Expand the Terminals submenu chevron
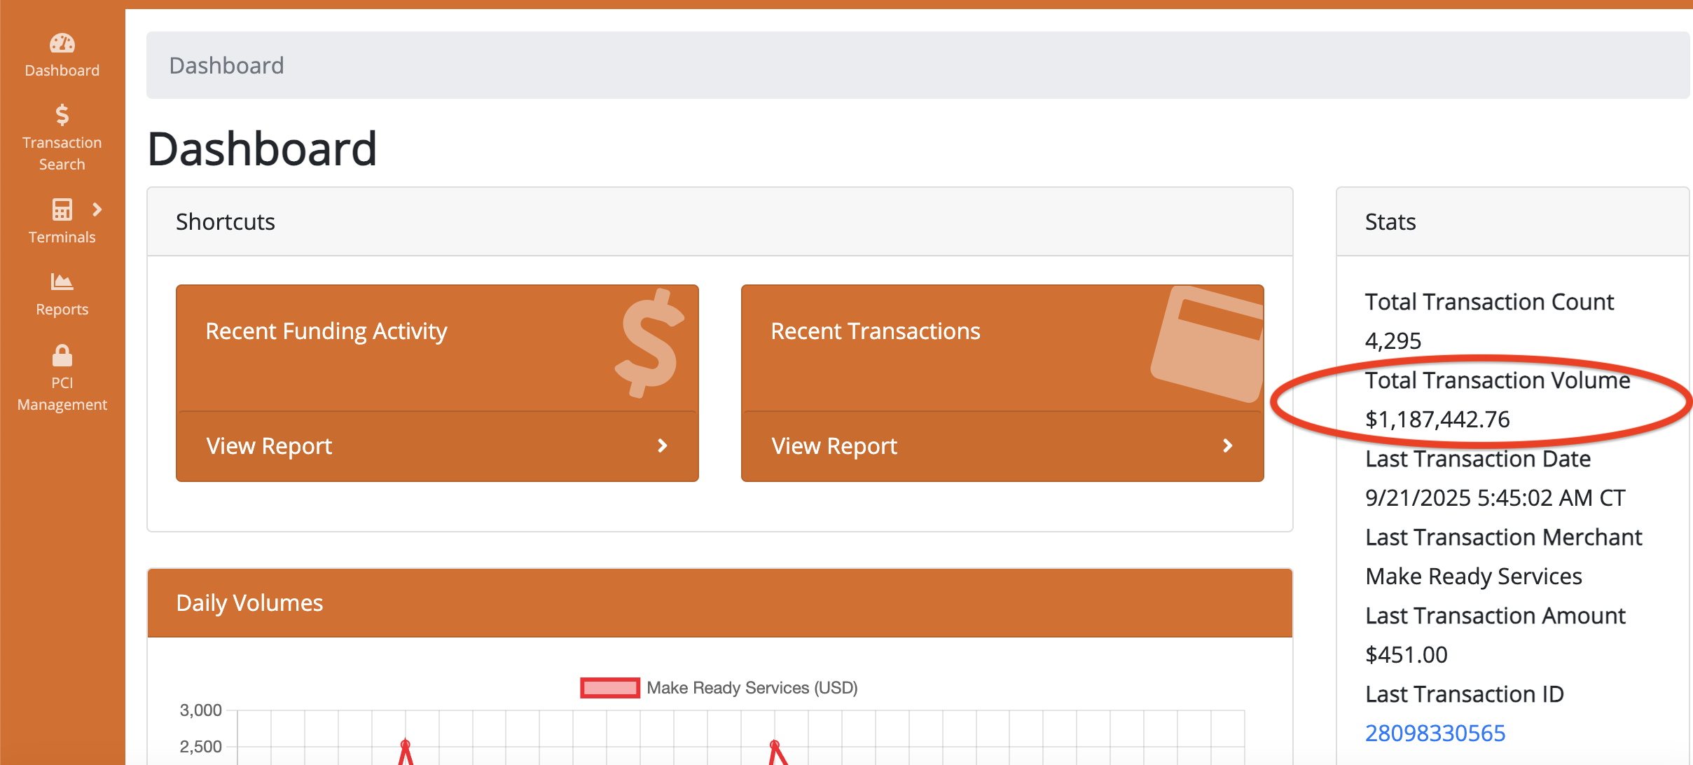This screenshot has width=1693, height=765. (97, 209)
